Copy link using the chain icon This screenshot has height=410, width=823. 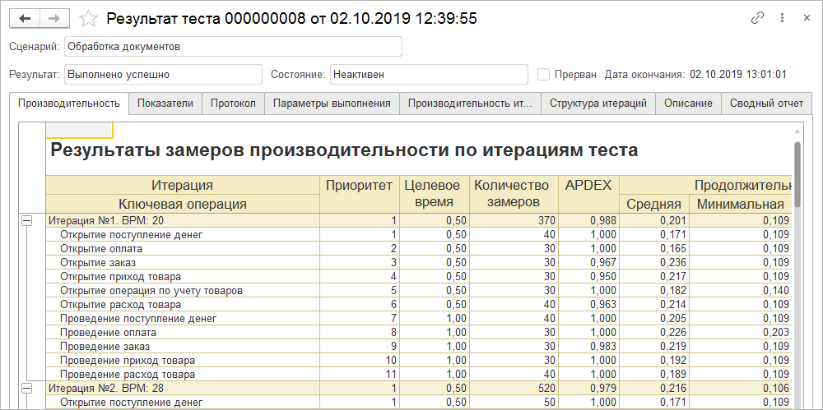[757, 18]
